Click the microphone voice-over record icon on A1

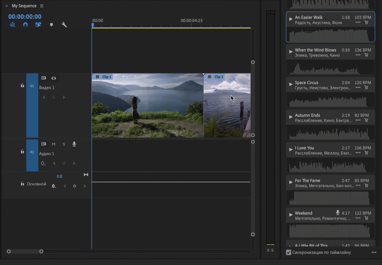[74, 144]
